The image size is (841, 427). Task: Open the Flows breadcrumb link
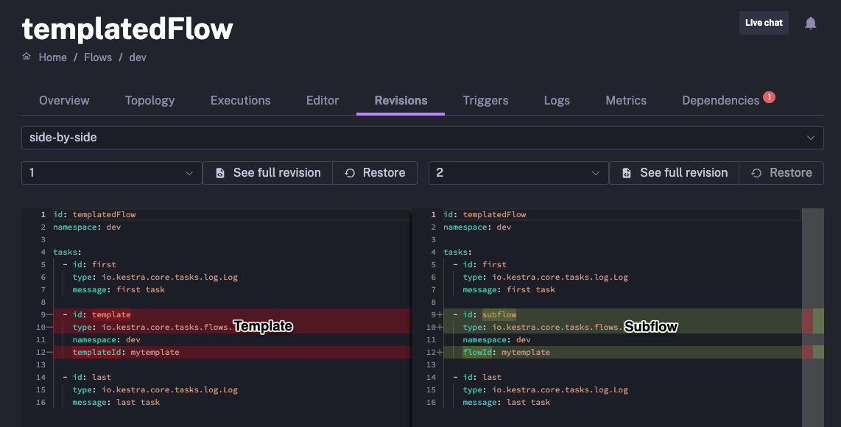click(98, 57)
